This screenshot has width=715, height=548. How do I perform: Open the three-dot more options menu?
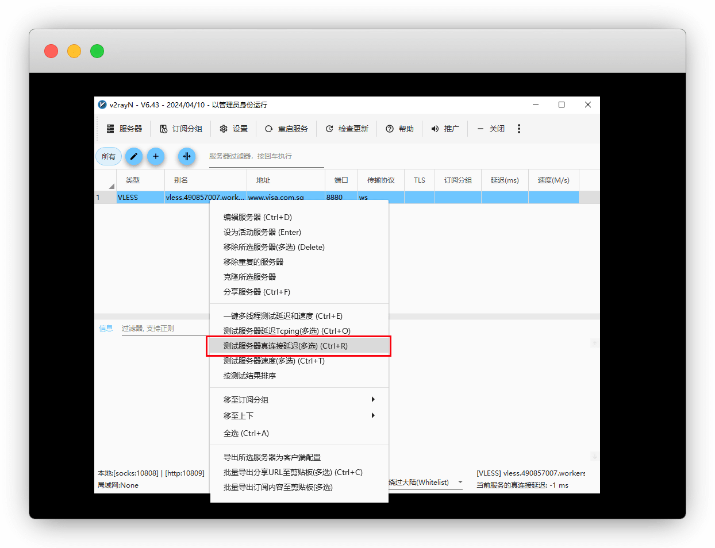[519, 129]
